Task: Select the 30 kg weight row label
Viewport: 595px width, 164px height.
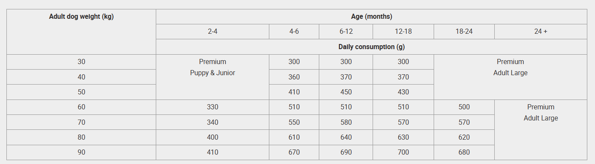Action: [x=81, y=62]
